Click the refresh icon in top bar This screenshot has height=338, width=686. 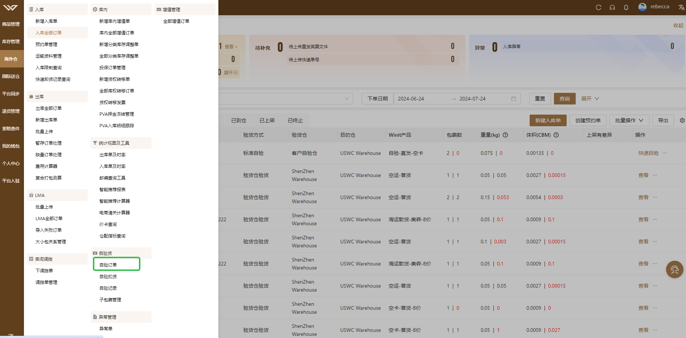pos(599,7)
